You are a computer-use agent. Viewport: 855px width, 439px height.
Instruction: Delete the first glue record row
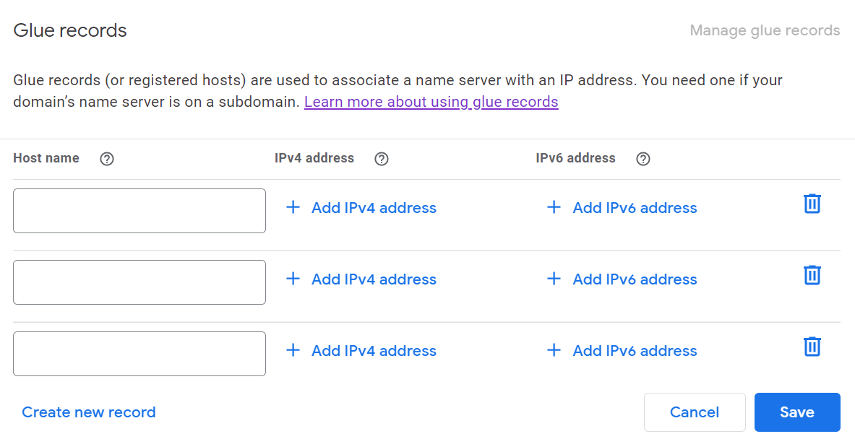click(812, 204)
